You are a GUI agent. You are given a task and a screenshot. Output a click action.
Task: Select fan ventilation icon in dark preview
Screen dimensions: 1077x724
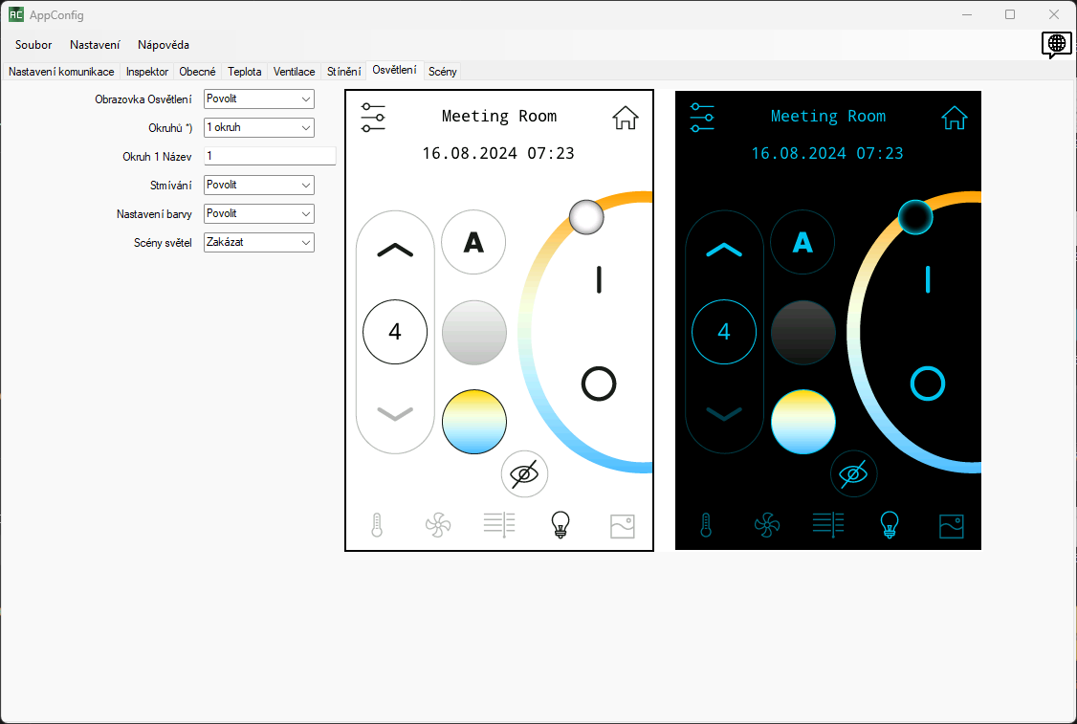coord(766,526)
